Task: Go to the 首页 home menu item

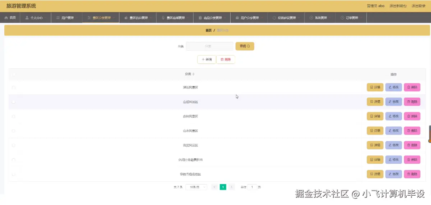Action: click(10, 18)
